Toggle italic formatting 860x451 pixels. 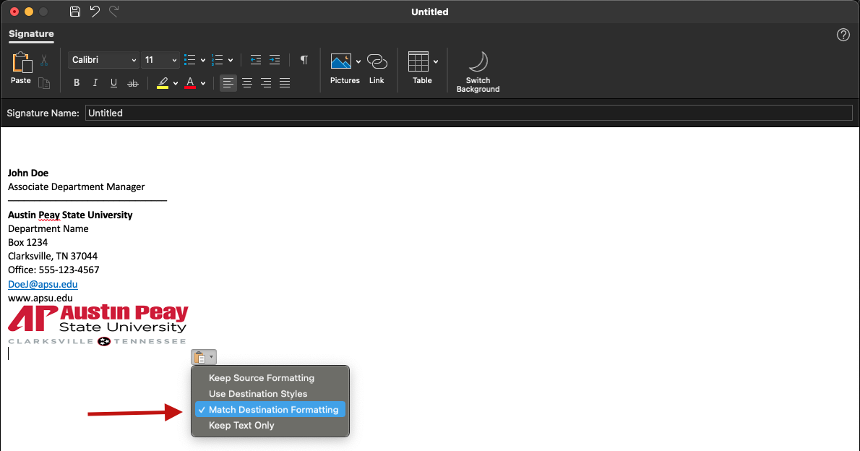pos(95,83)
